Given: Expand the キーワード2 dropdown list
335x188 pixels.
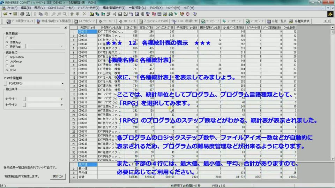Looking at the screenshot, I should [61, 104].
